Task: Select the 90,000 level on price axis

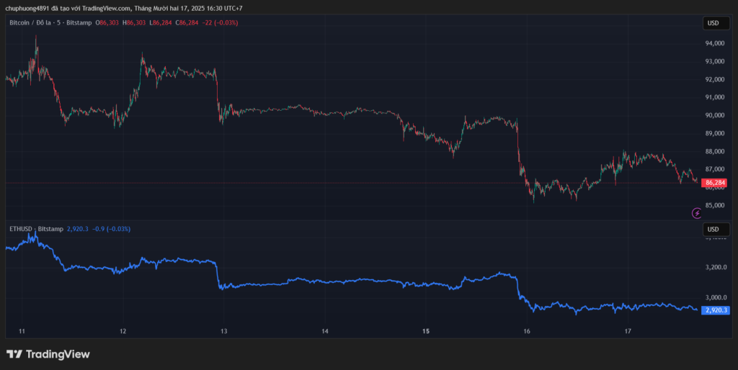Action: [714, 115]
